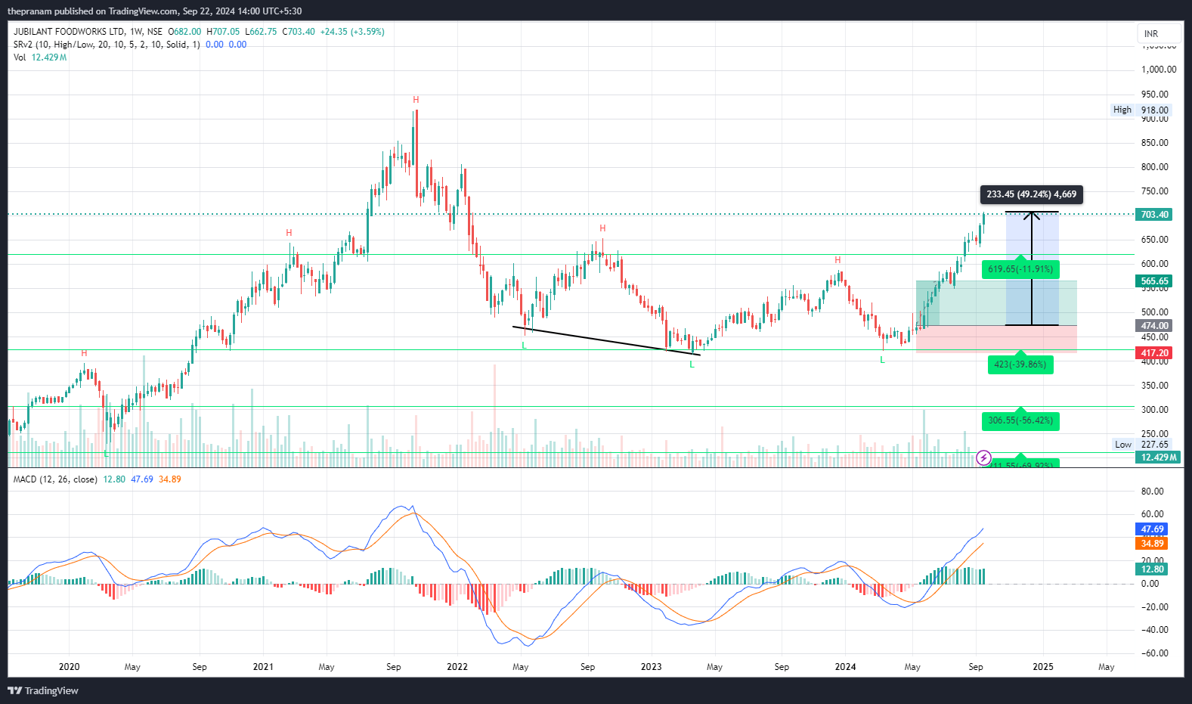Click the 2025 time axis label
Image resolution: width=1192 pixels, height=704 pixels.
click(1043, 667)
